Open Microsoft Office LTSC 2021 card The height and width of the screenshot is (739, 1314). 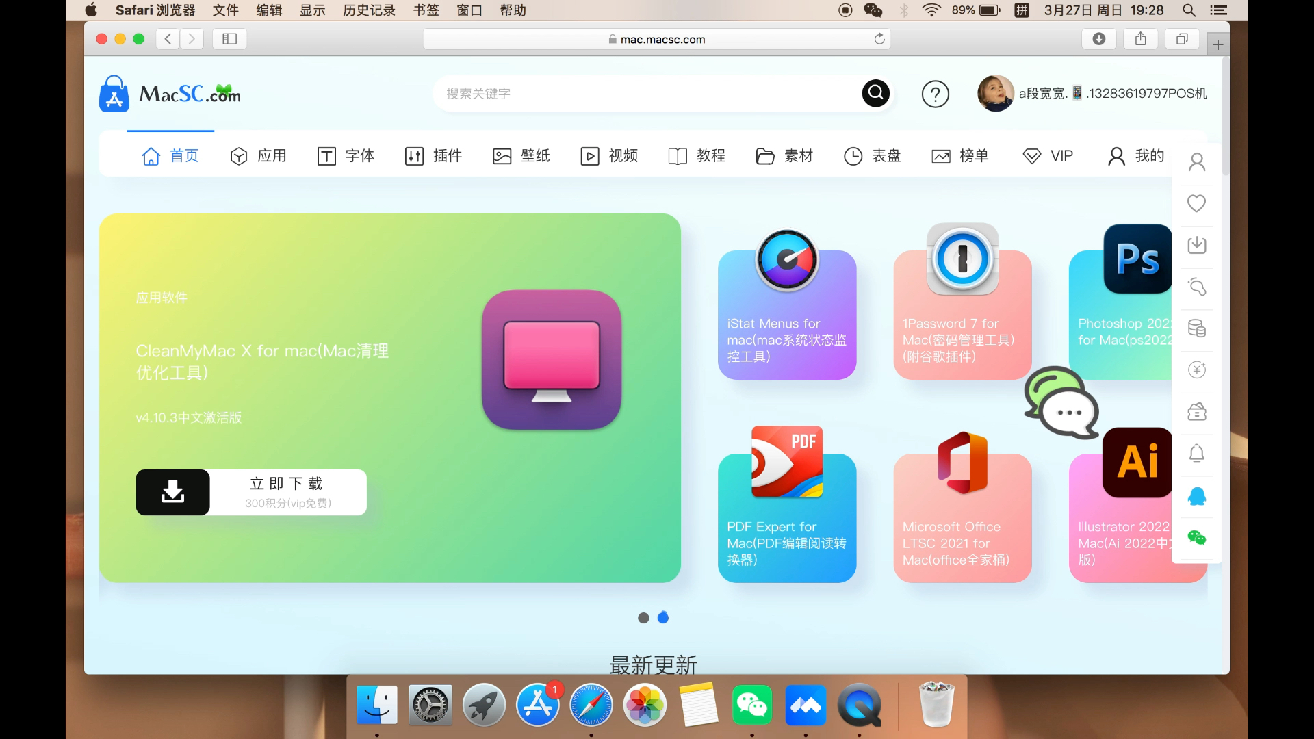click(x=962, y=518)
